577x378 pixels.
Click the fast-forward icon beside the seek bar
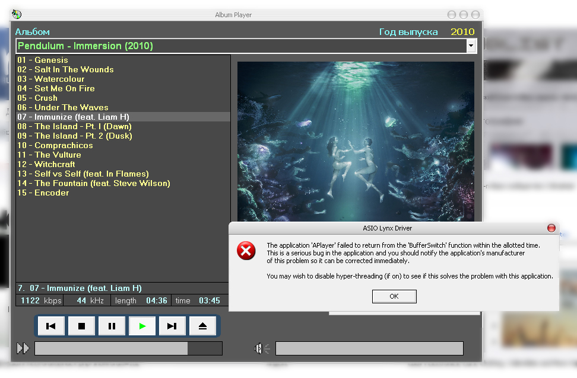[x=23, y=348]
